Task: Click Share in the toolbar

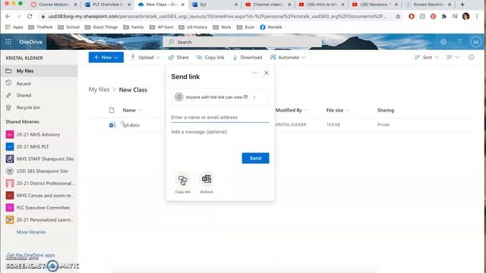Action: [178, 58]
